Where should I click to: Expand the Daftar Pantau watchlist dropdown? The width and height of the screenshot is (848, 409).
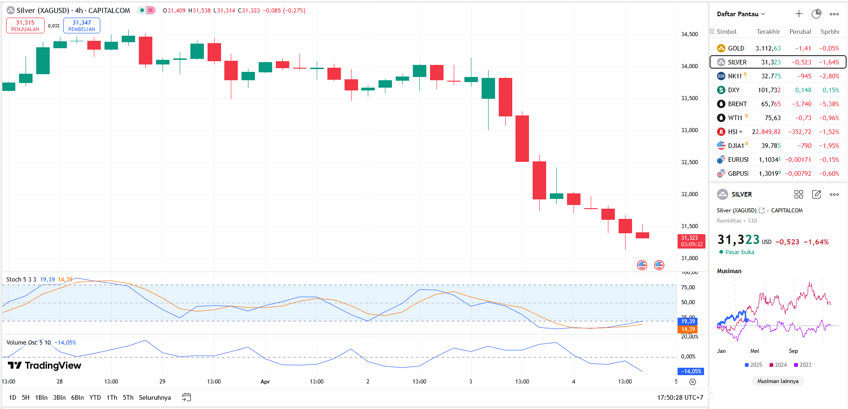pyautogui.click(x=741, y=14)
